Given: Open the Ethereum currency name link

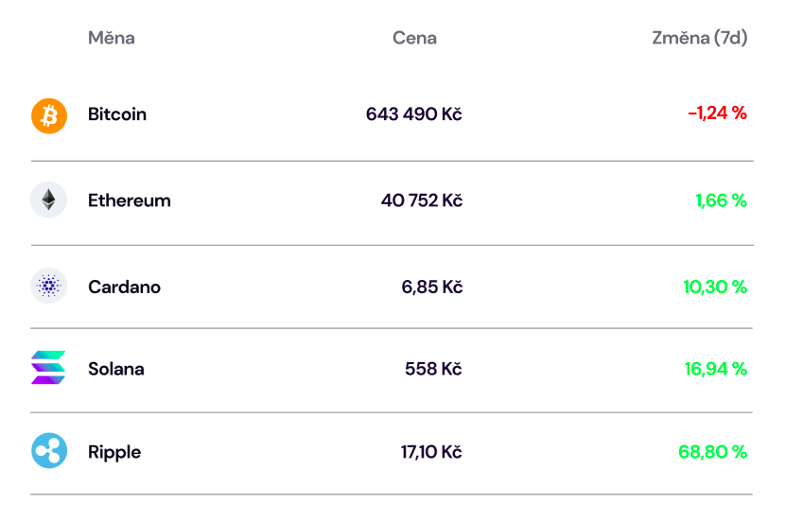Looking at the screenshot, I should point(130,200).
